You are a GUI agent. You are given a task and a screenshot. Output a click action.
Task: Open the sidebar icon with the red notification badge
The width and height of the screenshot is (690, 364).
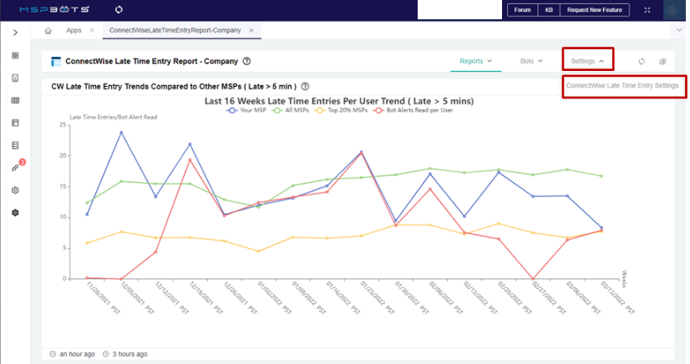pos(15,168)
